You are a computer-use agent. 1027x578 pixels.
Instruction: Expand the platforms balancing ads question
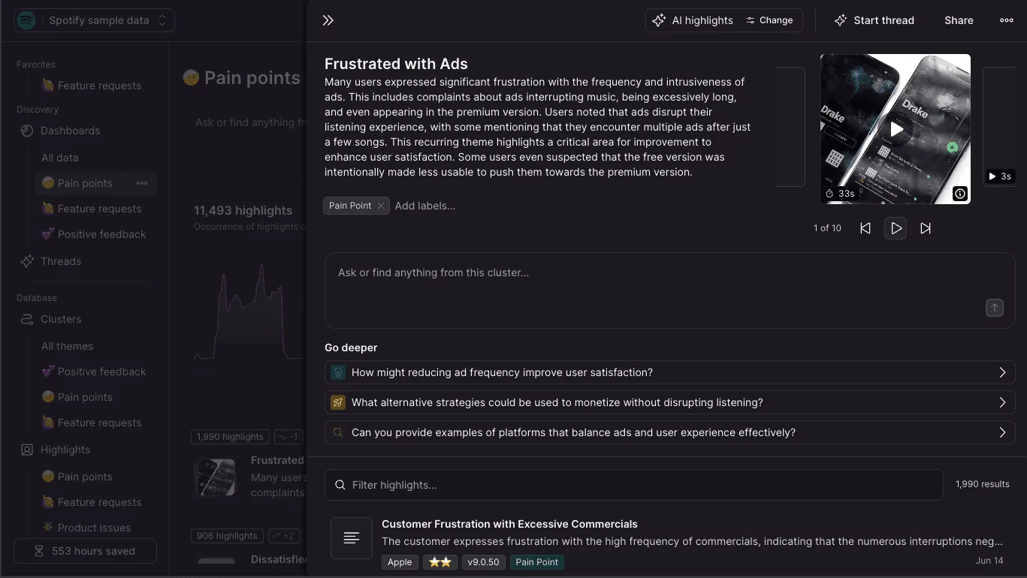pyautogui.click(x=669, y=432)
